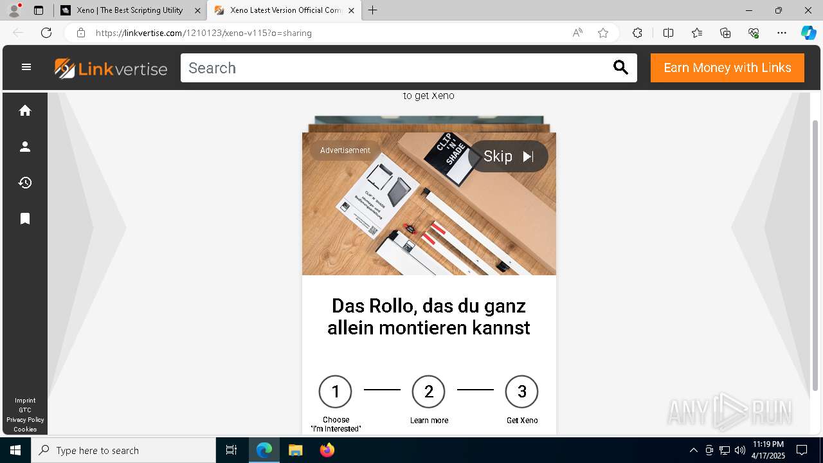Open the Favorites list icon
This screenshot has height=463, width=823.
(x=697, y=33)
